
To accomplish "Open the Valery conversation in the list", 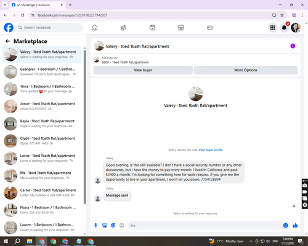I will (x=41, y=54).
